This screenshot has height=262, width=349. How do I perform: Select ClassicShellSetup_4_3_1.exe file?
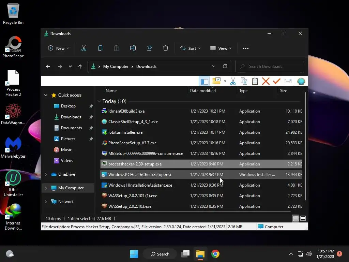coord(201,122)
